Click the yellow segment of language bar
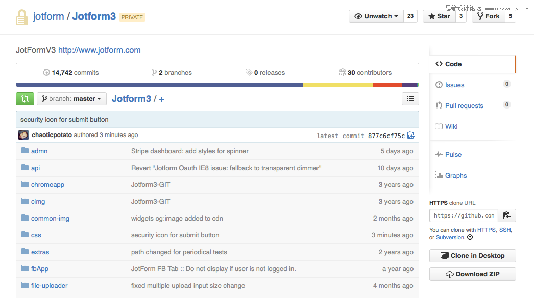Image resolution: width=534 pixels, height=298 pixels. tap(338, 85)
